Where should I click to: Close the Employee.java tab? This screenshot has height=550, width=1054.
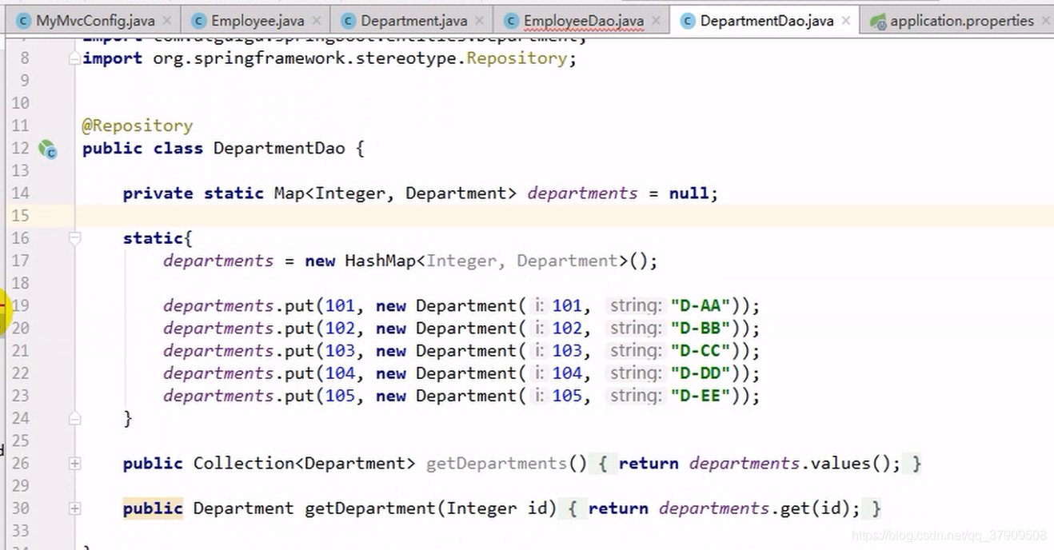317,21
